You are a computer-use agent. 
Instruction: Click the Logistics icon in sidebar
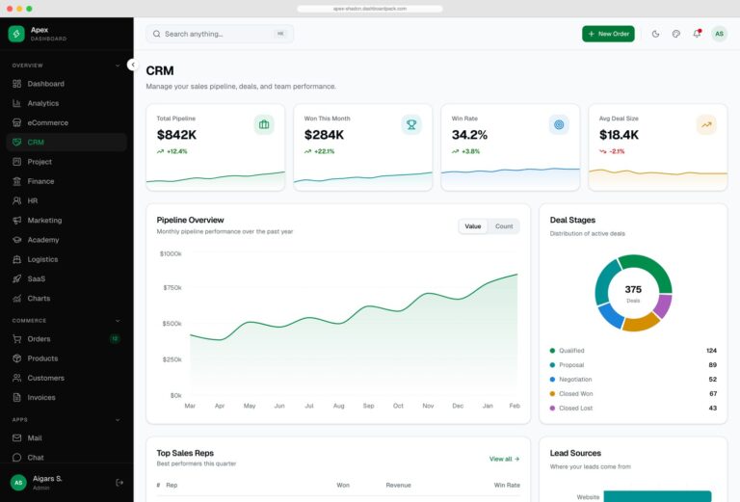[17, 259]
